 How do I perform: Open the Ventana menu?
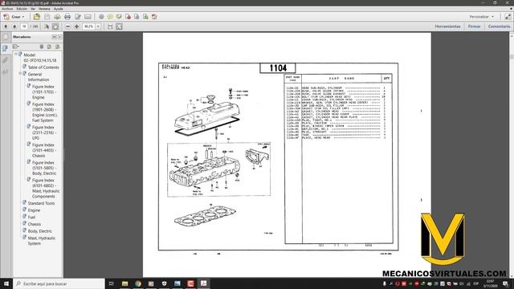click(44, 9)
